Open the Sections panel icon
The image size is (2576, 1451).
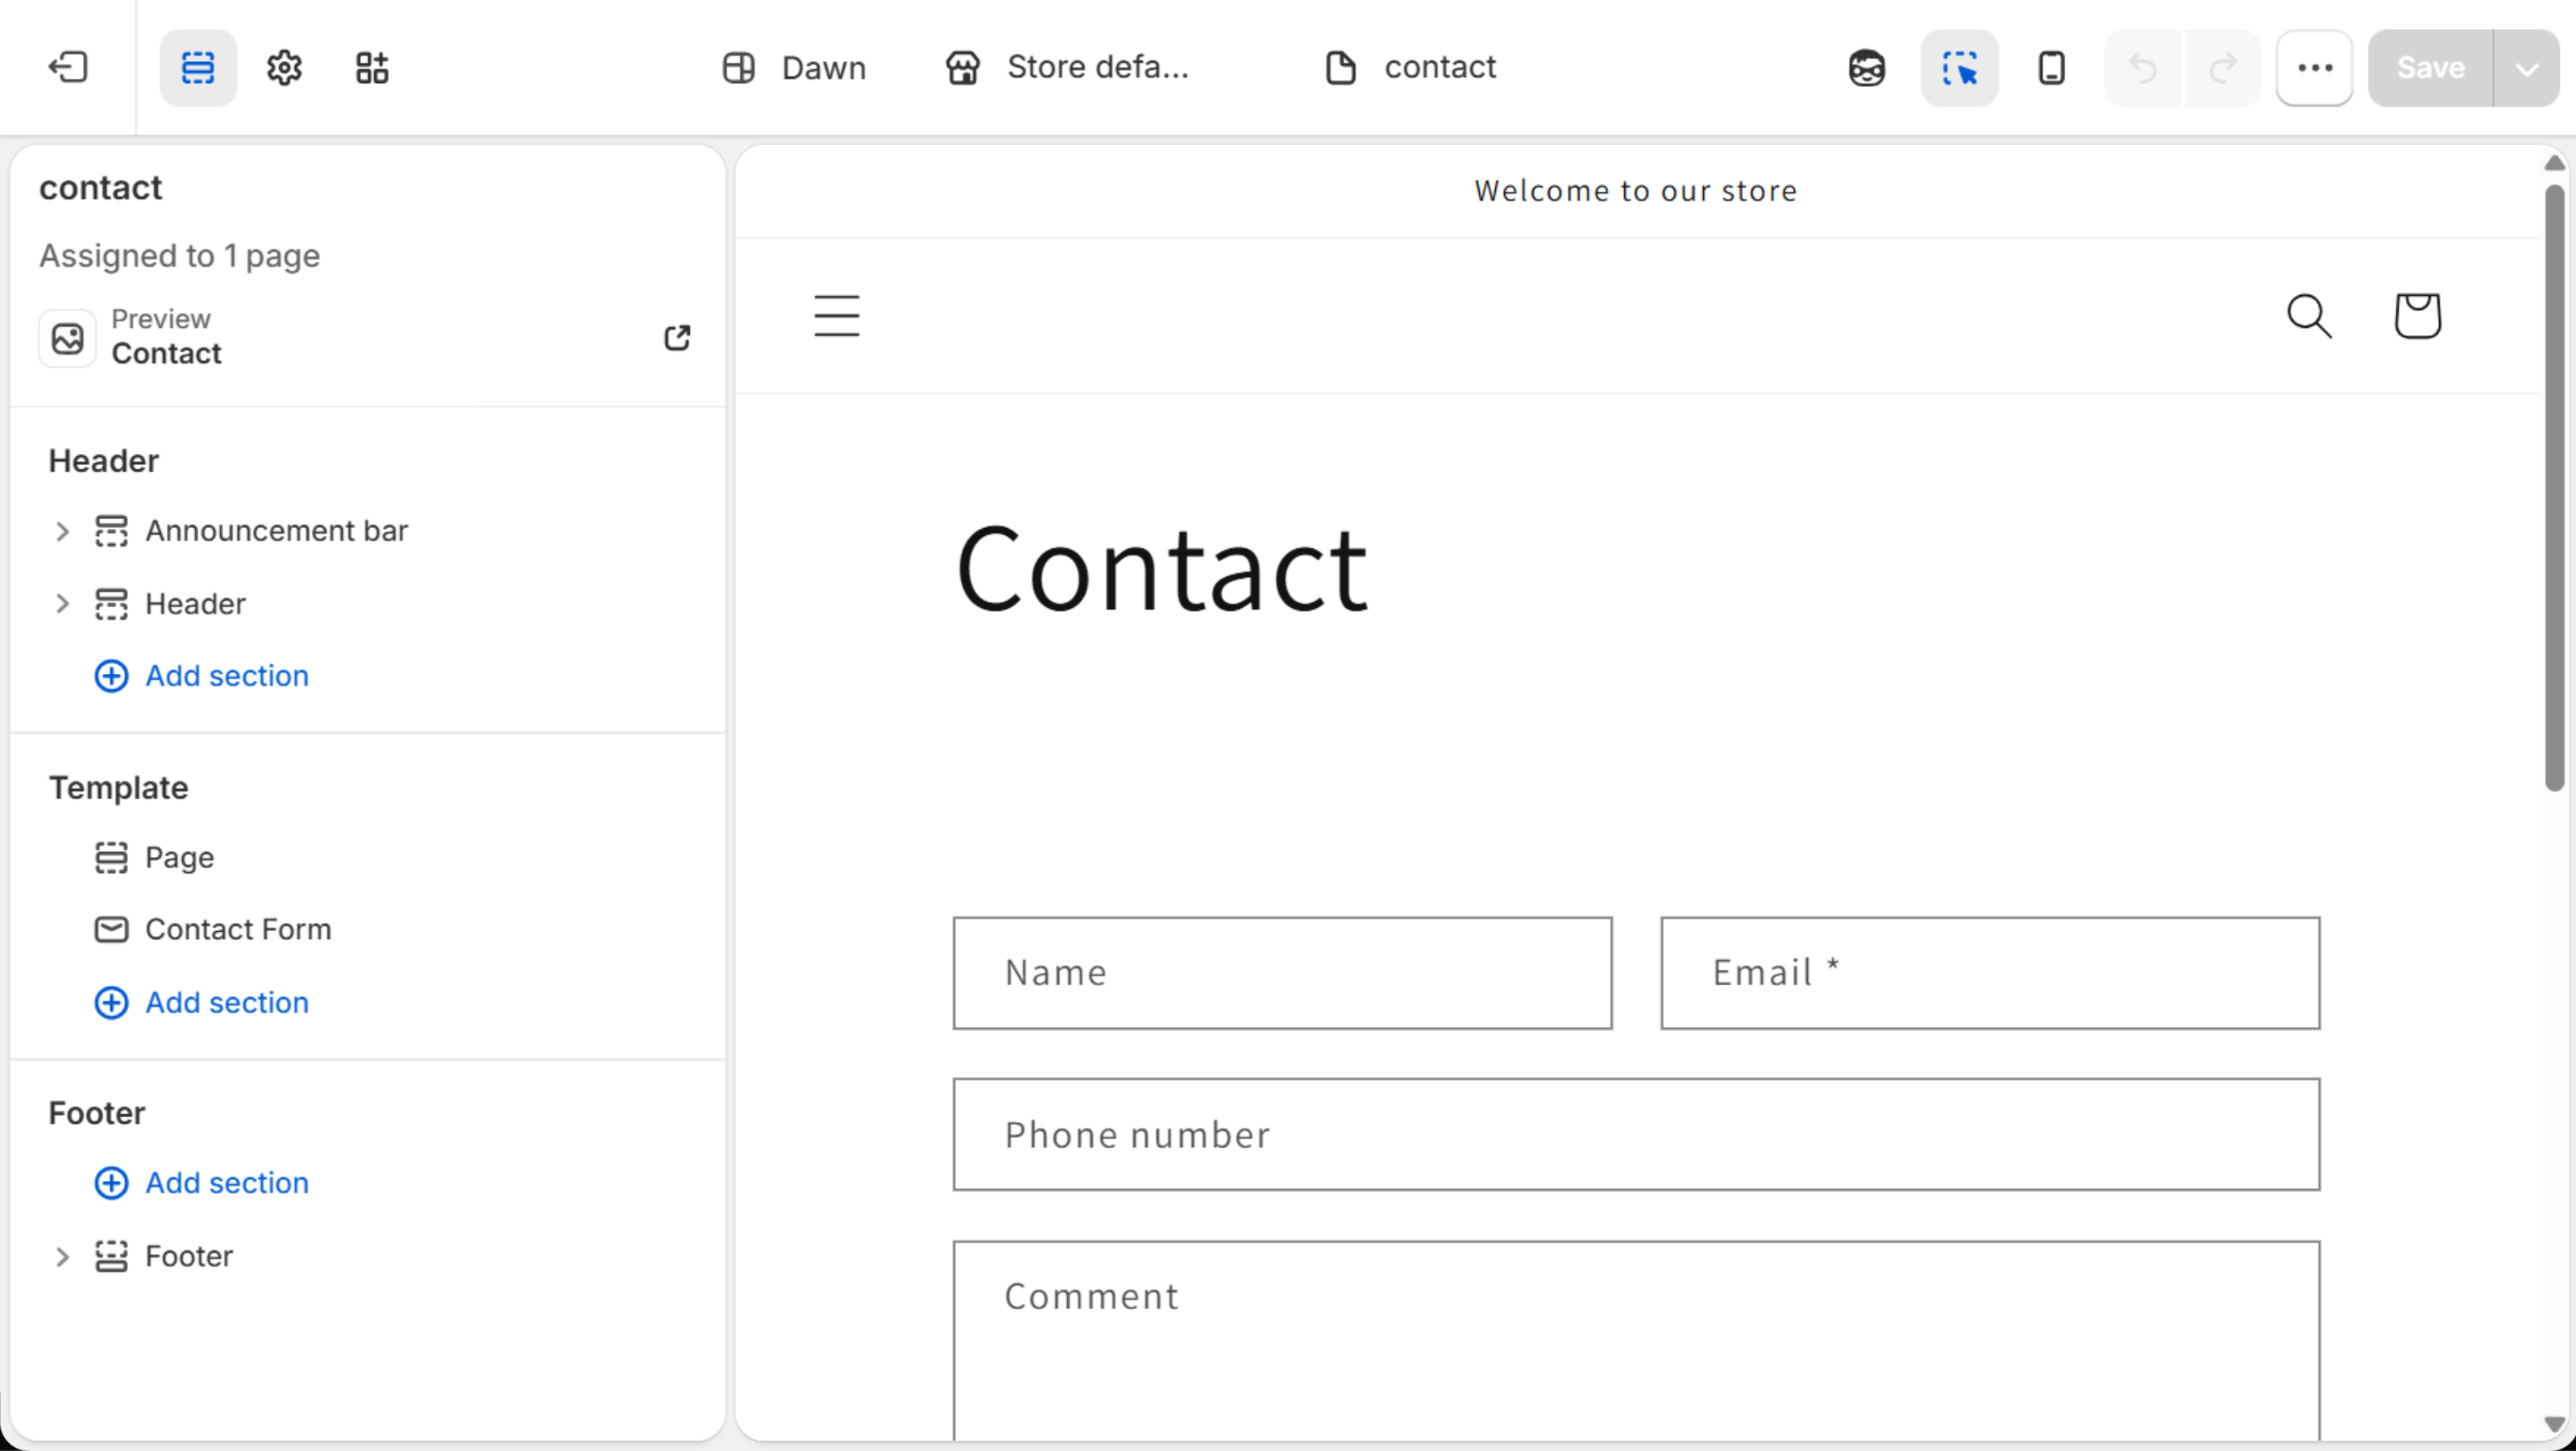tap(198, 67)
